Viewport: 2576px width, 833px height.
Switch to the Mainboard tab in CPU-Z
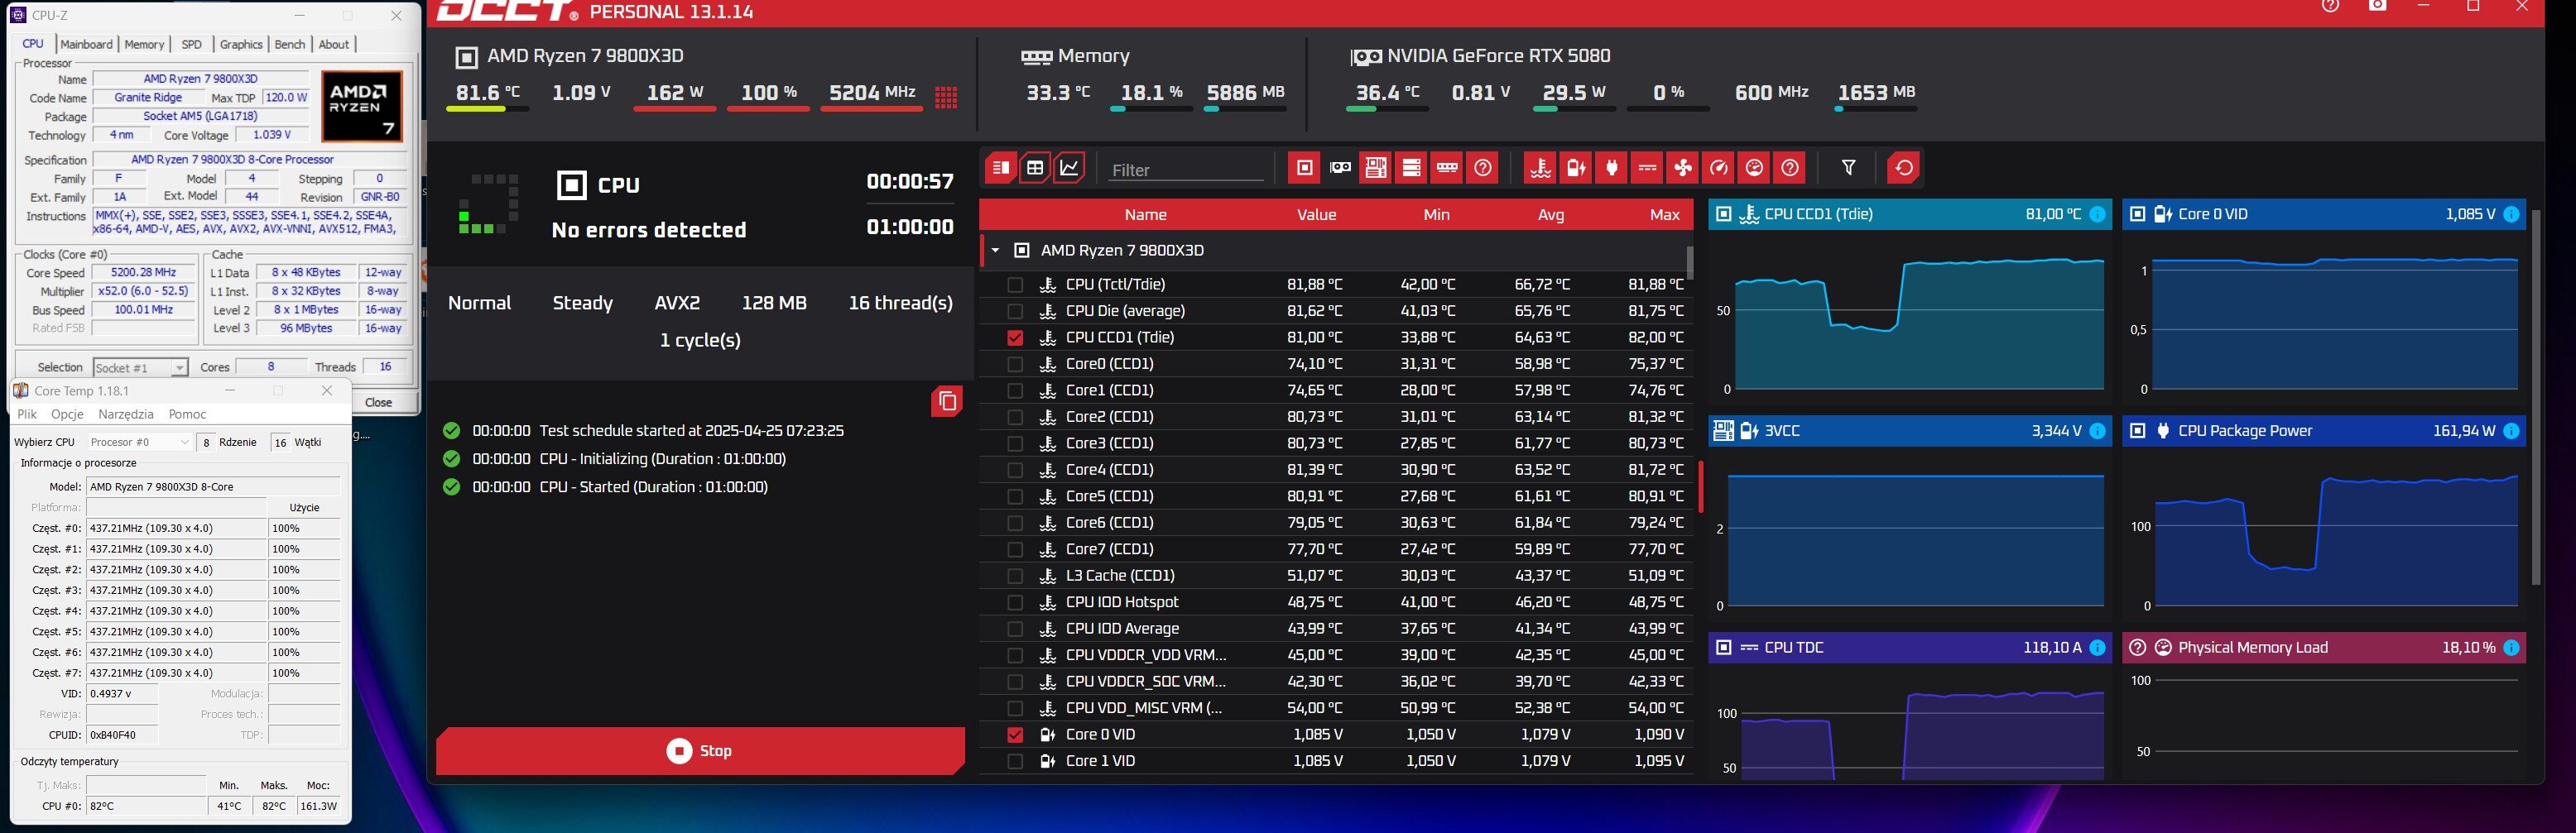(86, 44)
